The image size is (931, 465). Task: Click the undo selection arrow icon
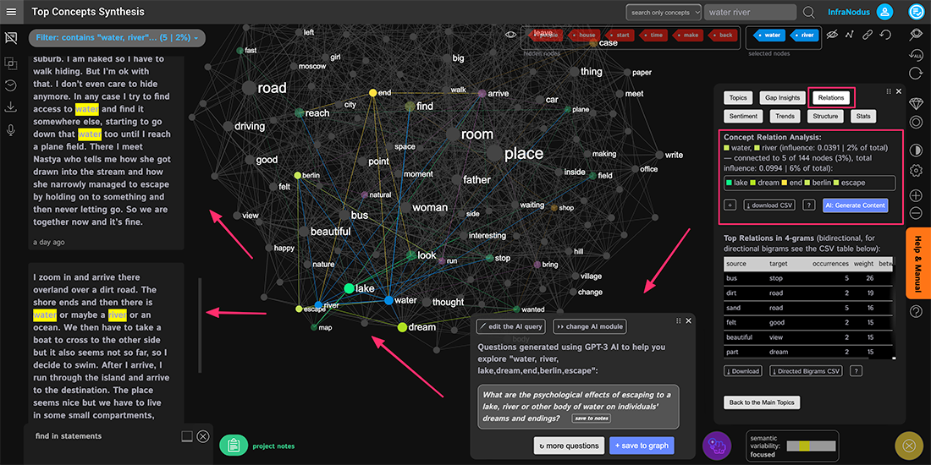point(885,35)
